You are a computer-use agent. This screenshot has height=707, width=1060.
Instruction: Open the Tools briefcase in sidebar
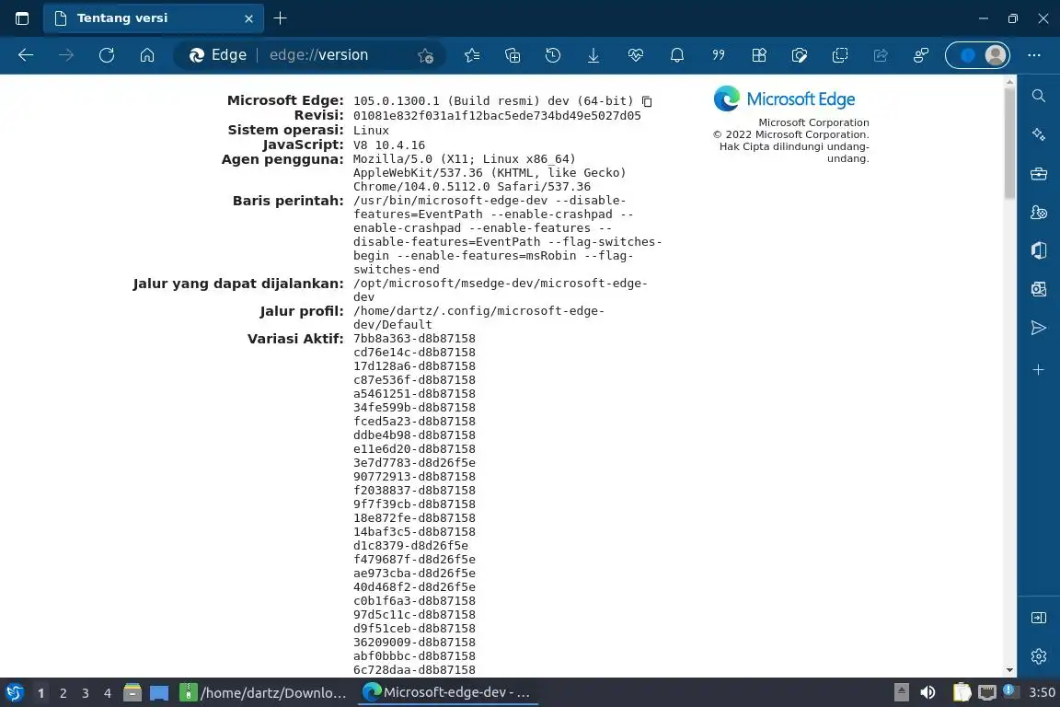pos(1039,174)
